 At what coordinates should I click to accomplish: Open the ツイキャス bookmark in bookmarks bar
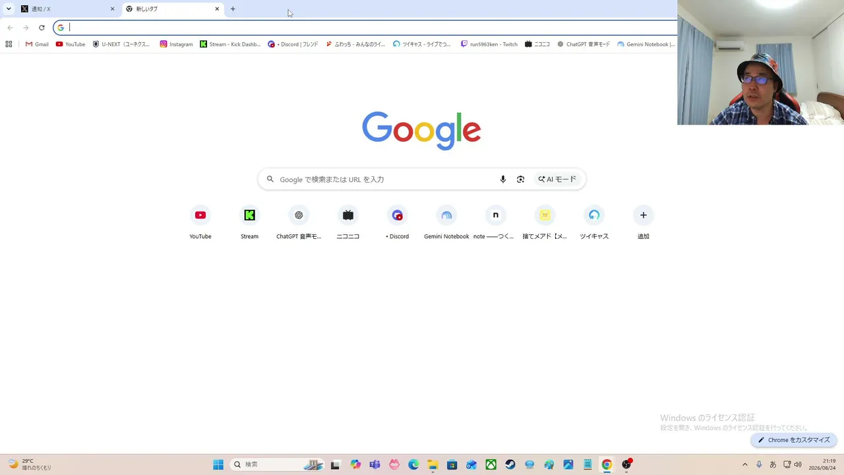coord(422,44)
